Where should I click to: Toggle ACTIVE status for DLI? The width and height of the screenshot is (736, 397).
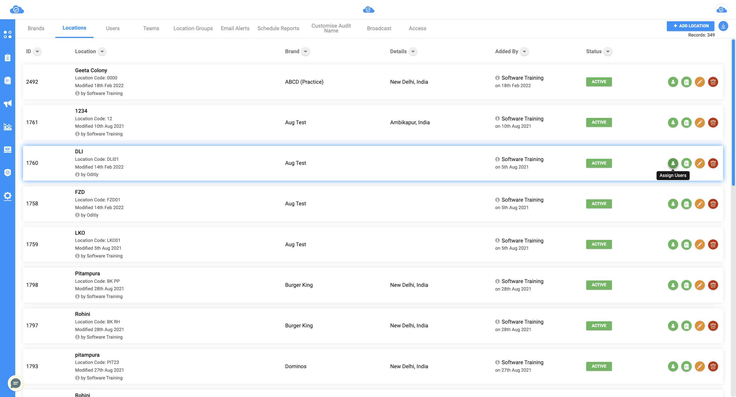[599, 163]
